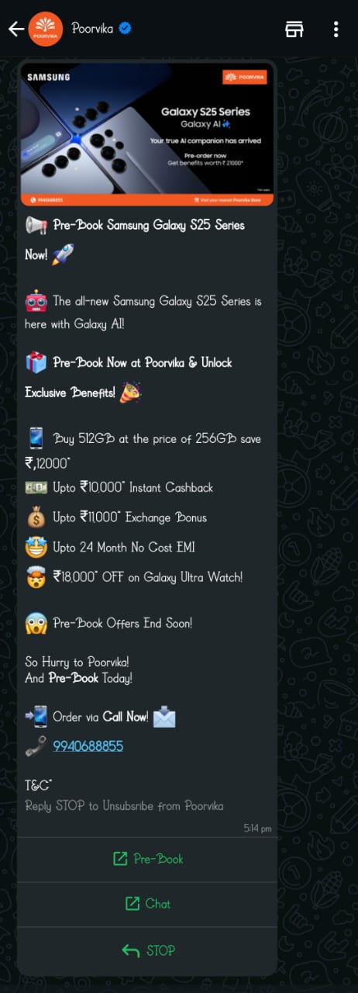Open the Galaxy S25 Series banner image
Viewport: 358px width, 993px height.
pyautogui.click(x=146, y=135)
